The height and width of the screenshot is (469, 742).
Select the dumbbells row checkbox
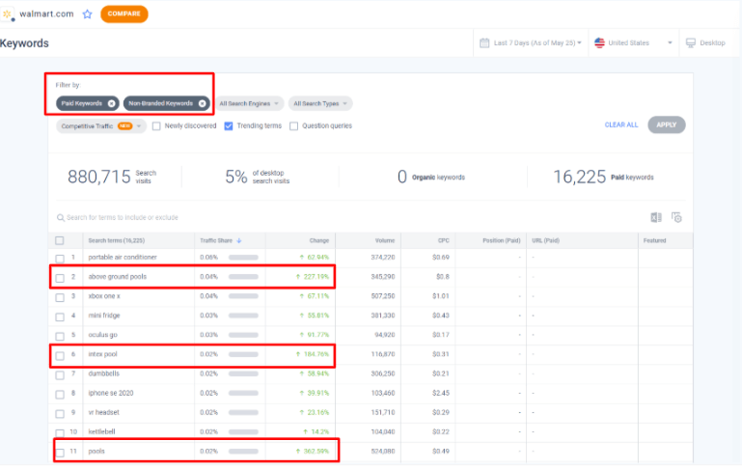[60, 375]
